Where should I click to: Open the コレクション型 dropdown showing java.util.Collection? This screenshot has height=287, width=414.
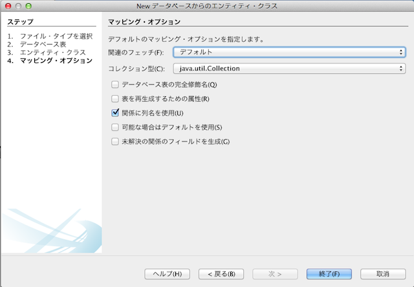(289, 68)
